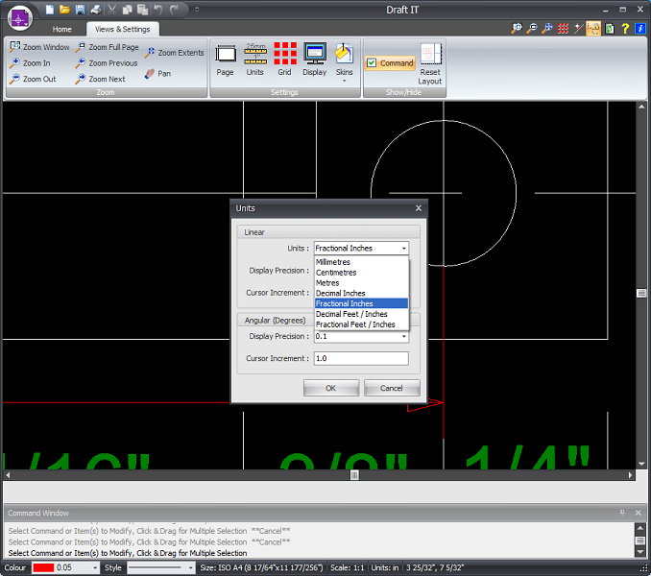Close the Units dialog
651x576 pixels.
tap(419, 208)
